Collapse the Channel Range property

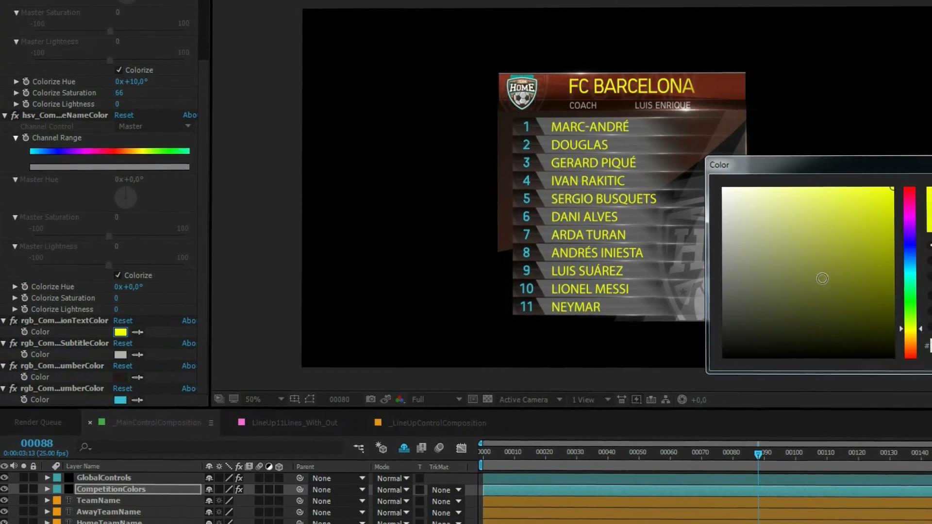point(16,138)
